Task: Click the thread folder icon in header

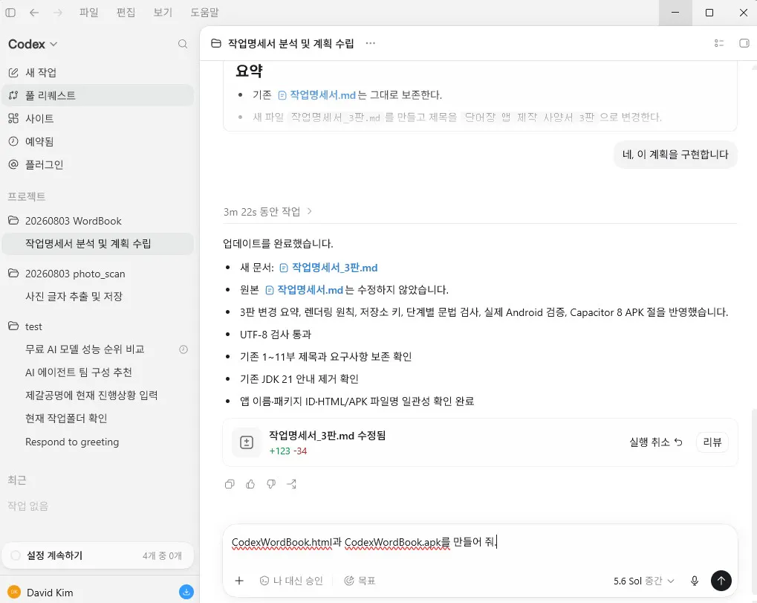Action: [216, 43]
